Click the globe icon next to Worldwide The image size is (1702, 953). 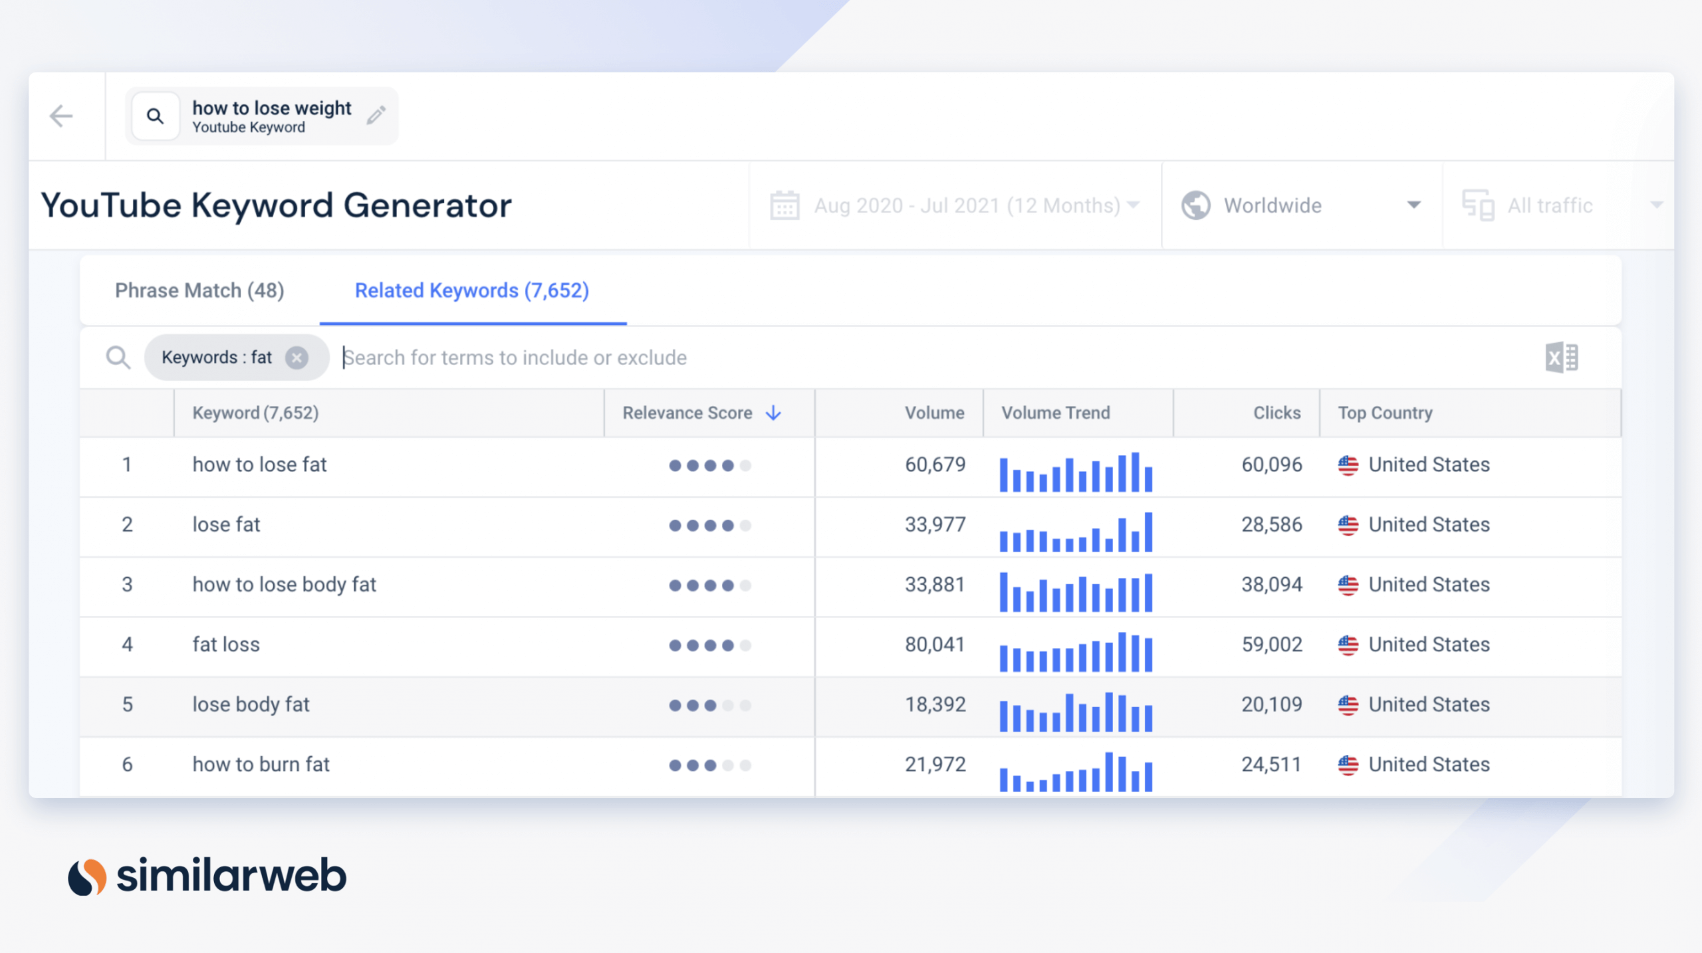point(1195,205)
